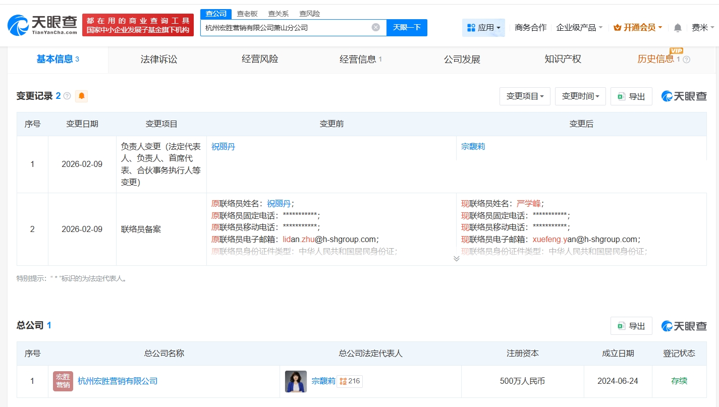Click the help icon beside 历史信息 tab
This screenshot has height=407, width=719.
click(686, 60)
